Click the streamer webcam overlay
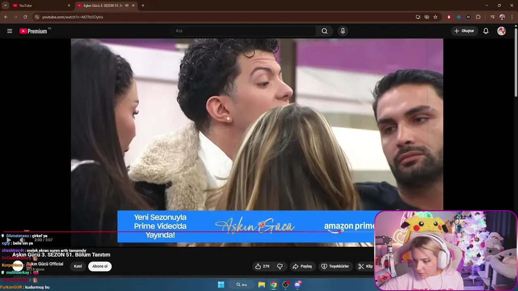Screen dimensions: 518x291 pyautogui.click(x=446, y=250)
